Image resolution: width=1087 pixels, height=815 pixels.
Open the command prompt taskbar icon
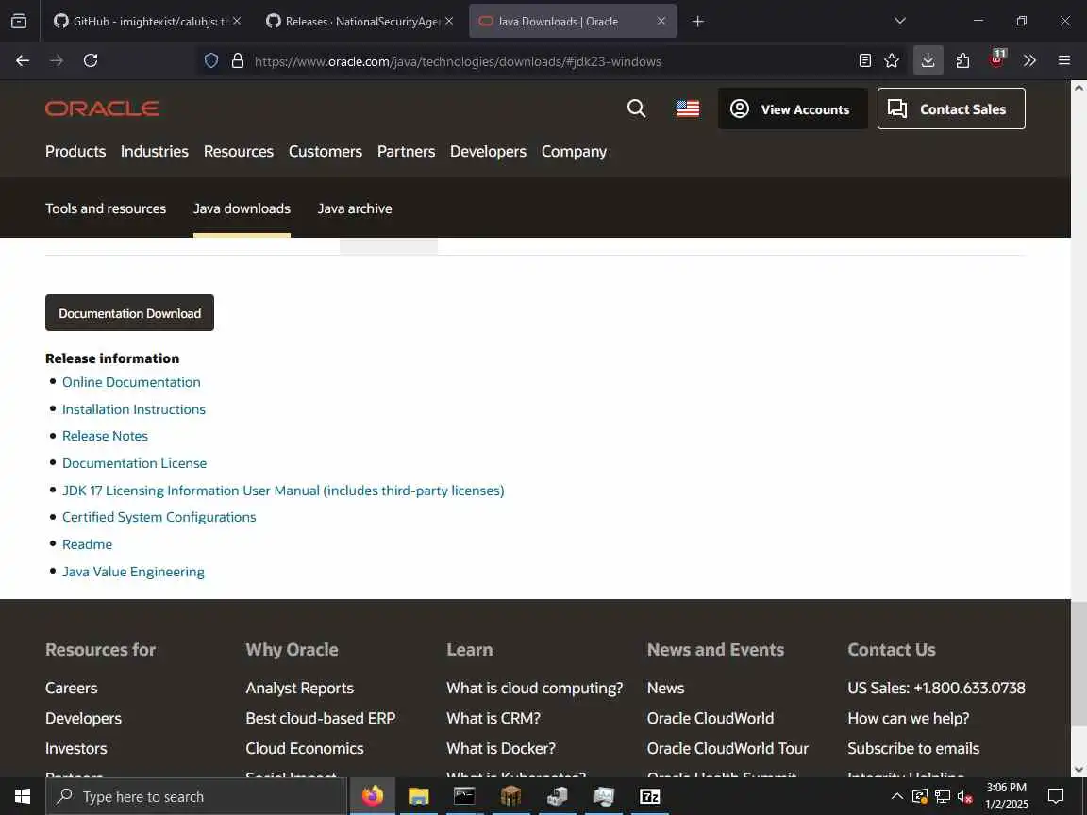click(464, 796)
